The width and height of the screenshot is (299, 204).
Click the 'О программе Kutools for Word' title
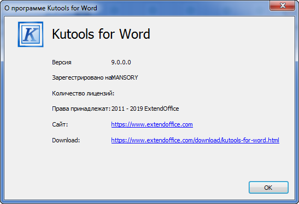[x=51, y=8]
